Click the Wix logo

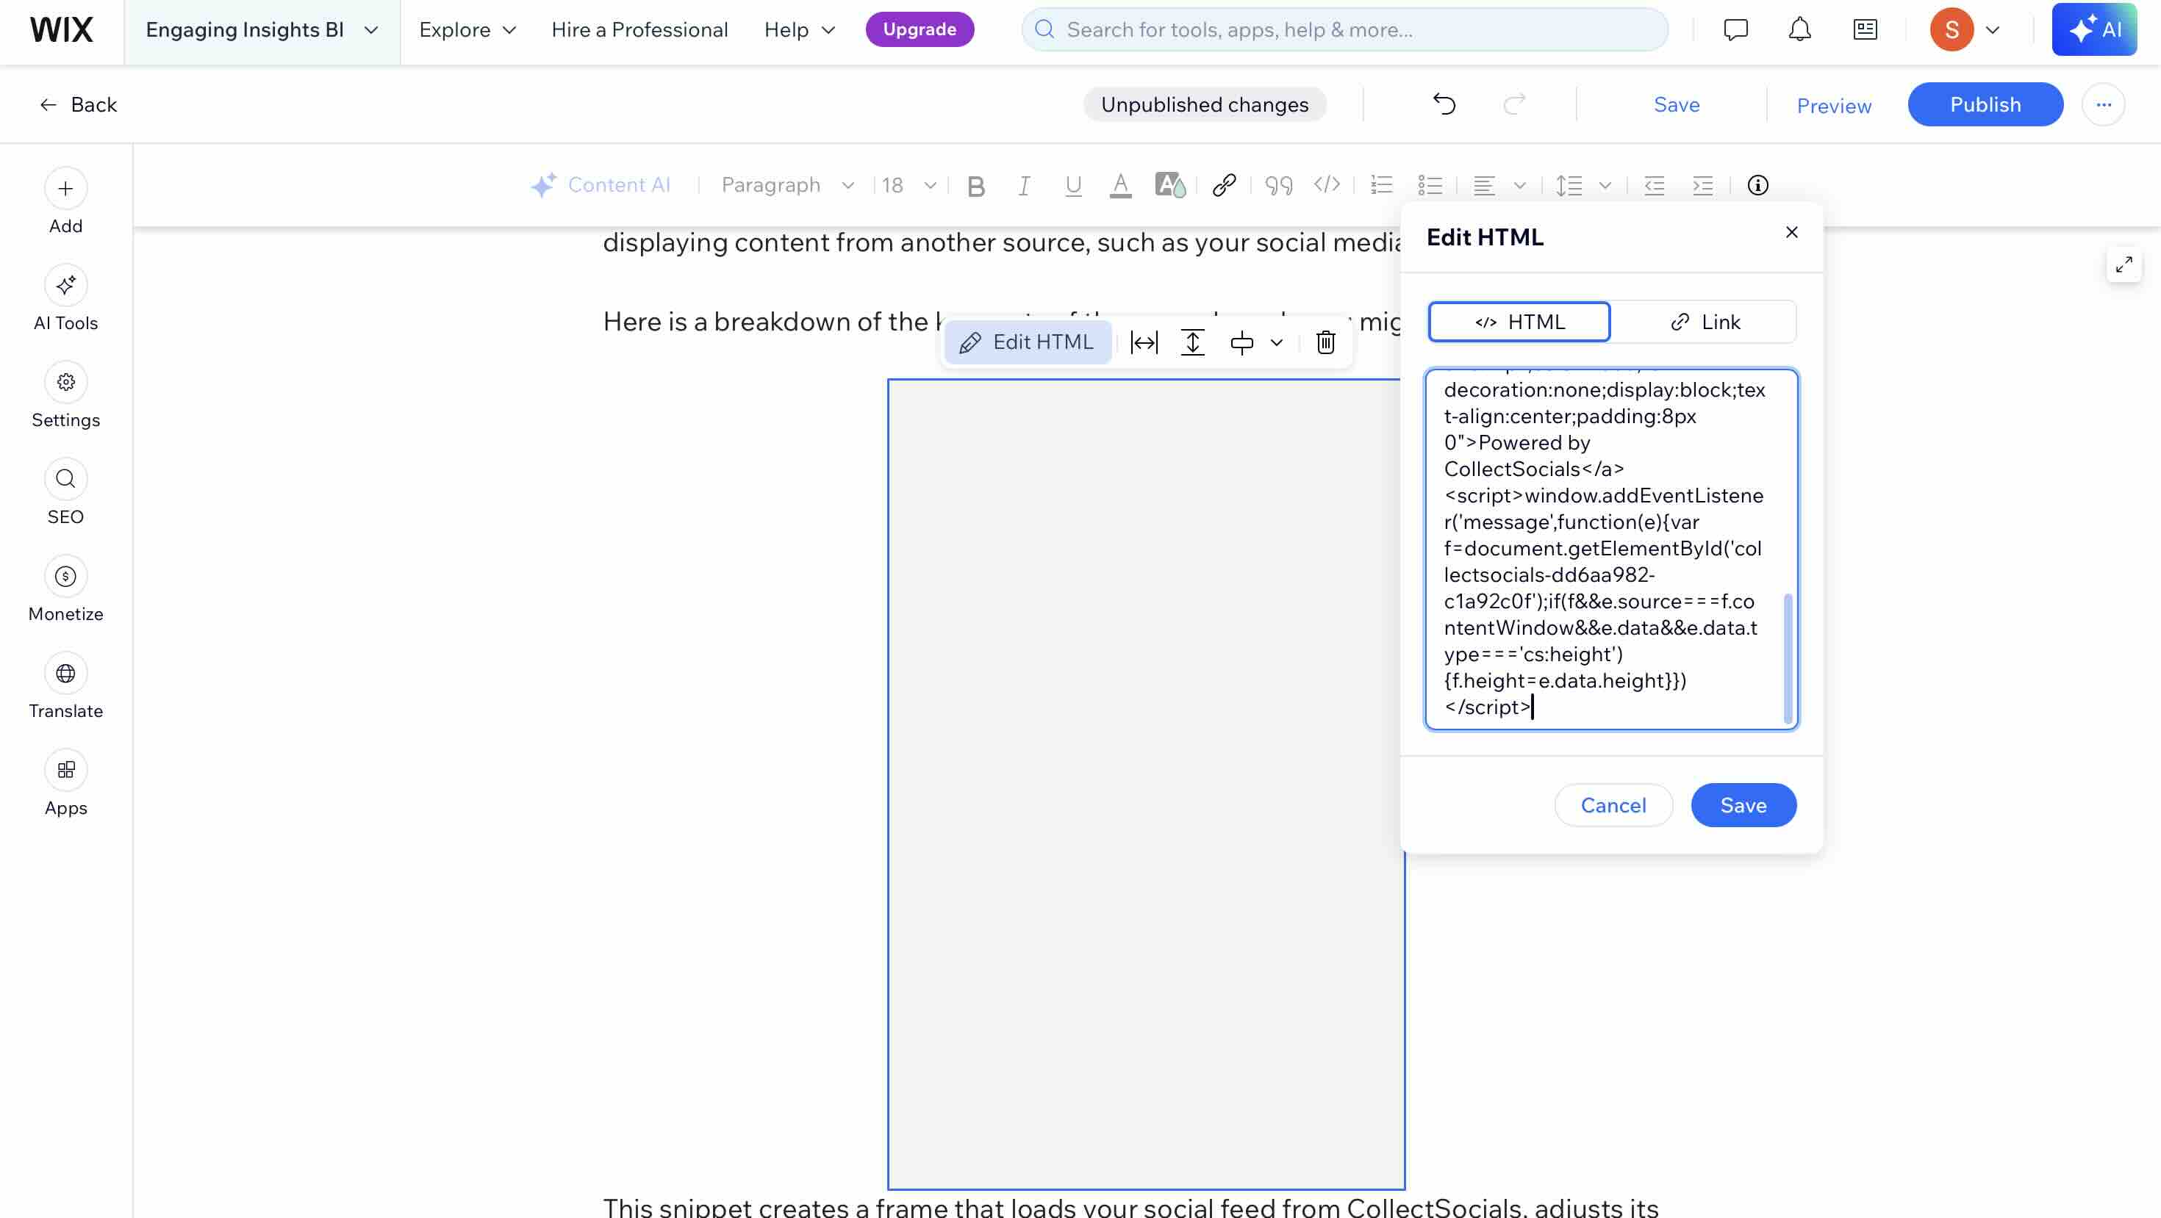61,30
